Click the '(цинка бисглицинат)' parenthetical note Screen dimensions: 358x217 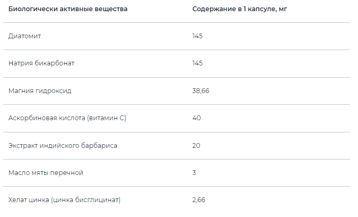pyautogui.click(x=86, y=200)
